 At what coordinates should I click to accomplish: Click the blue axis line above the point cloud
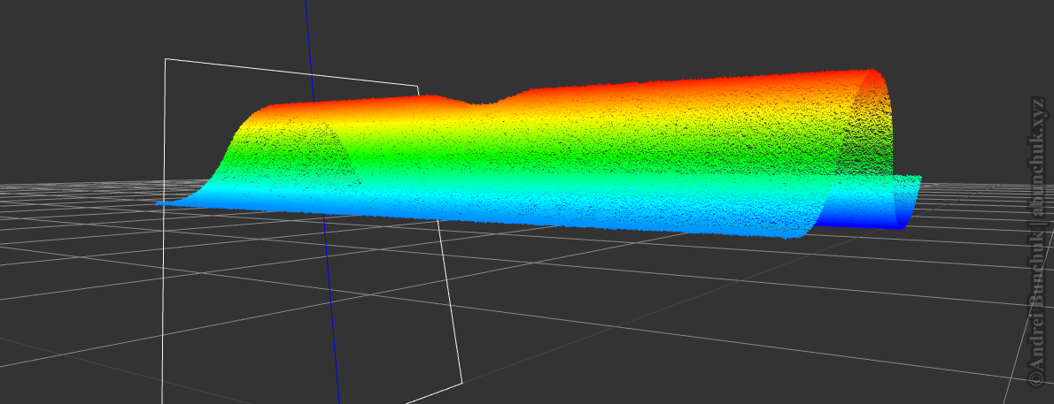coord(308,44)
